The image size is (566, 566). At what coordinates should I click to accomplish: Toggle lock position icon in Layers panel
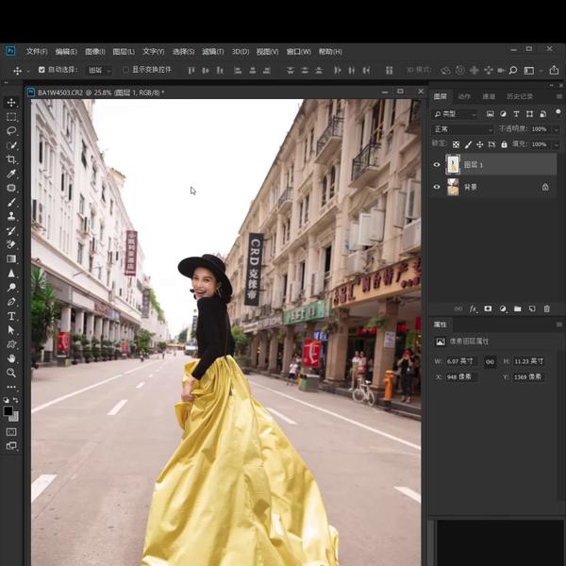[x=480, y=144]
